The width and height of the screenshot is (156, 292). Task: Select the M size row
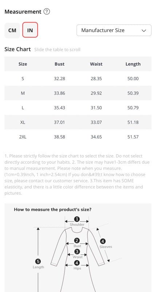[x=78, y=93]
